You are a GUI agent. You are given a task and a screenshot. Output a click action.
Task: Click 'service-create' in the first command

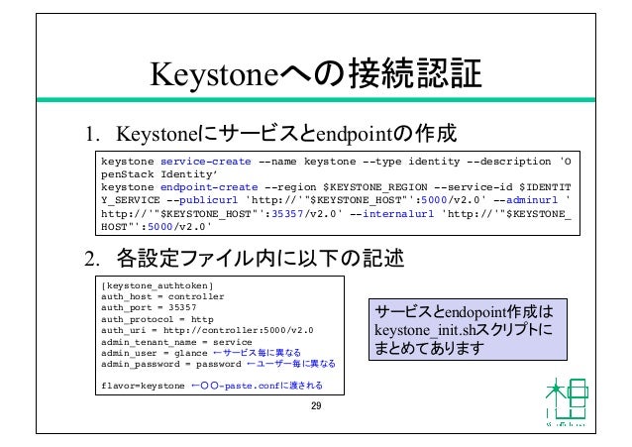click(x=206, y=162)
